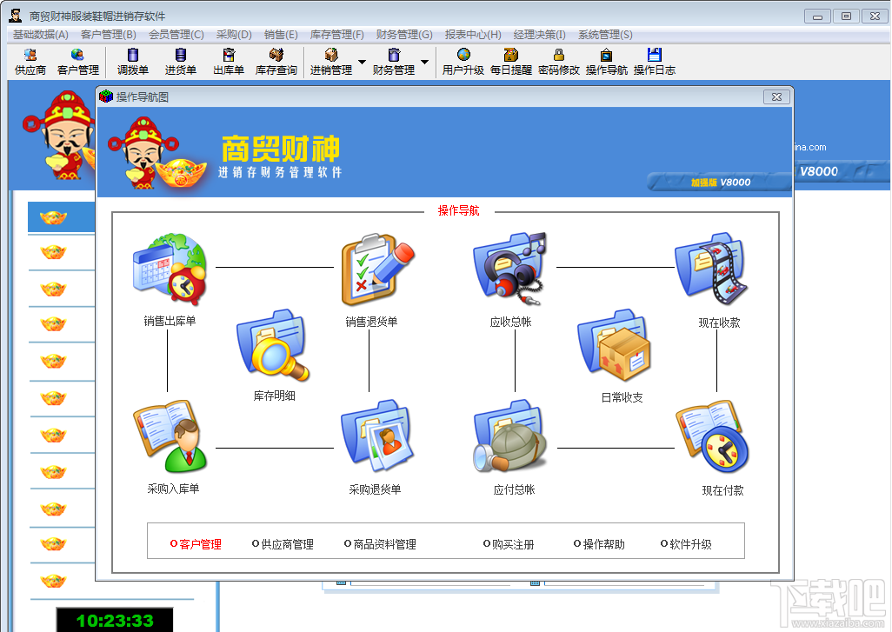Click the 供应商 toolbar button
This screenshot has width=892, height=632.
point(30,62)
